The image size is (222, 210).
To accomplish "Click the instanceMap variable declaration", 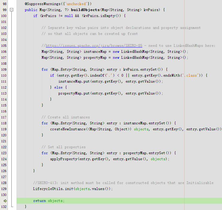I will click(95, 52).
